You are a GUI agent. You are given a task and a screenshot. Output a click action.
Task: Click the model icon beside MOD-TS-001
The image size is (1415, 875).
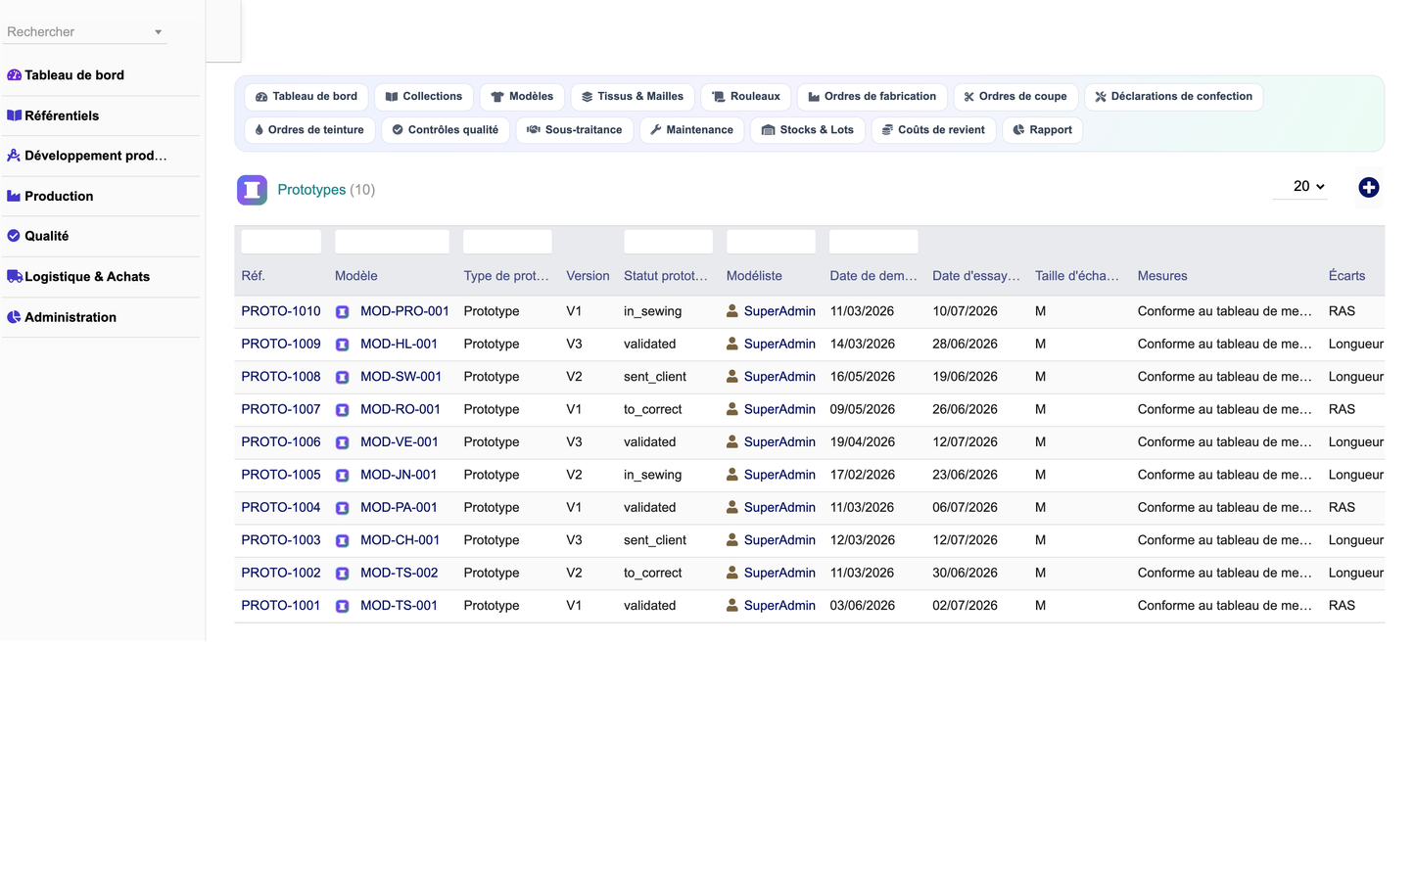(343, 606)
